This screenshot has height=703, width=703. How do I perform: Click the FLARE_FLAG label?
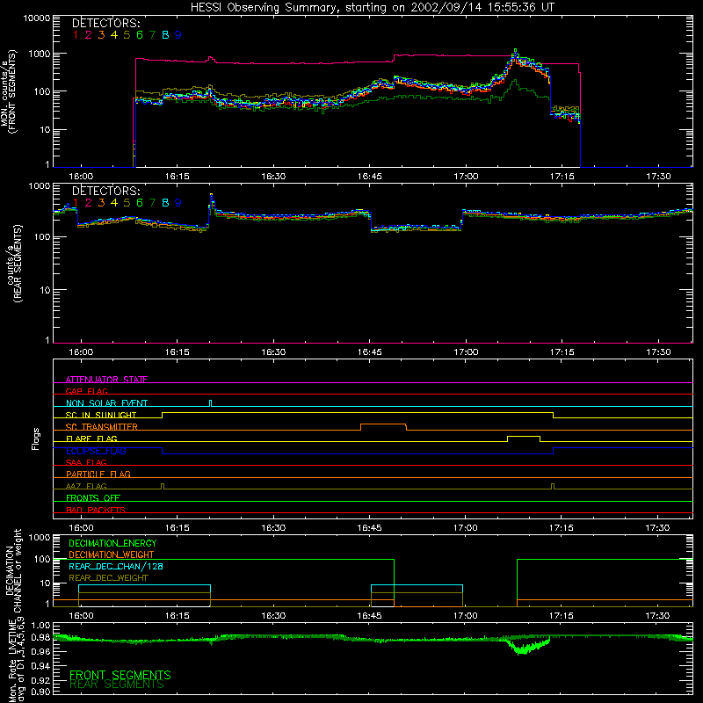click(91, 438)
